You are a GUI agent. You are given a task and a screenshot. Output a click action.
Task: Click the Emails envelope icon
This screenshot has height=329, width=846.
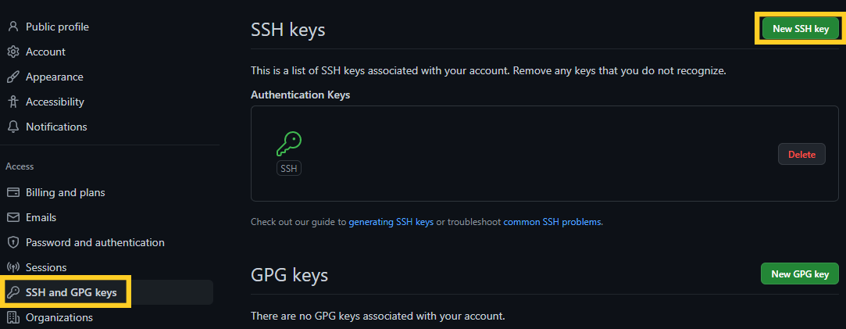point(13,217)
